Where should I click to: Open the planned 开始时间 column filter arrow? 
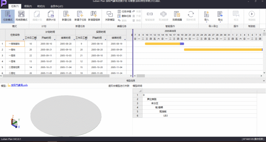[55, 40]
